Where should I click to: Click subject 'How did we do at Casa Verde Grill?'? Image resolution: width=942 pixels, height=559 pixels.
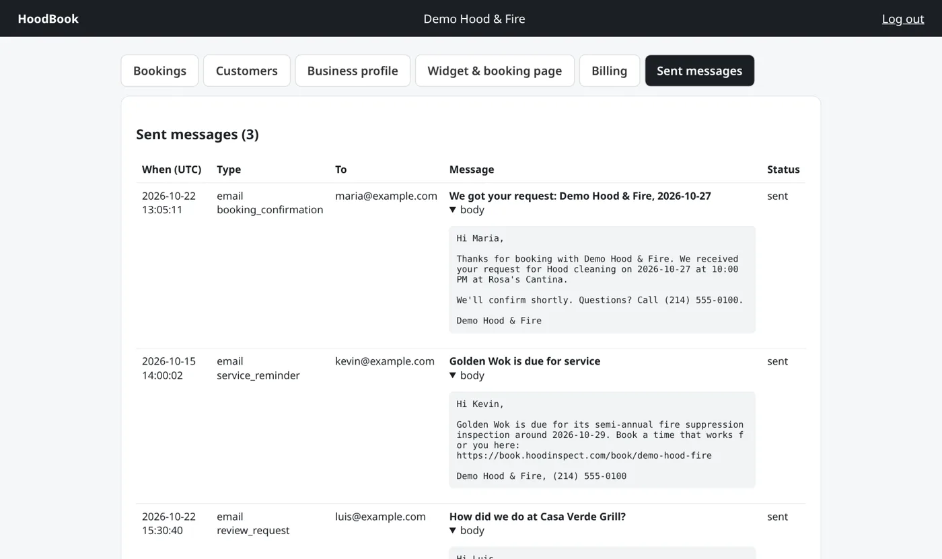tap(538, 517)
